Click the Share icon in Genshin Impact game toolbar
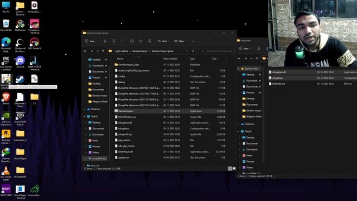This screenshot has height=201, width=357. (x=141, y=41)
